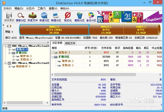
Task: Click New Partition (新建分区) icon
Action: point(56,17)
